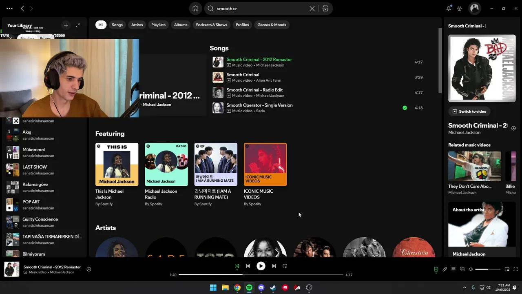
Task: Switch to the Profiles filter
Action: click(x=242, y=25)
